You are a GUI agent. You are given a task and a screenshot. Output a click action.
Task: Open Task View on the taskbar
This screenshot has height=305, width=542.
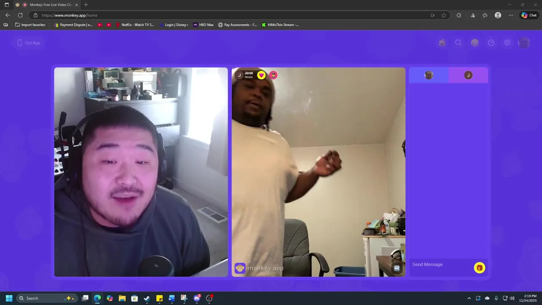pyautogui.click(x=85, y=298)
